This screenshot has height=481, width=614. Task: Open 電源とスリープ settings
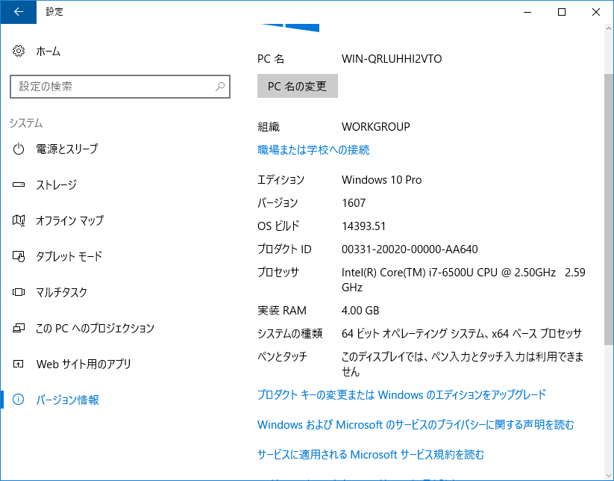[66, 149]
